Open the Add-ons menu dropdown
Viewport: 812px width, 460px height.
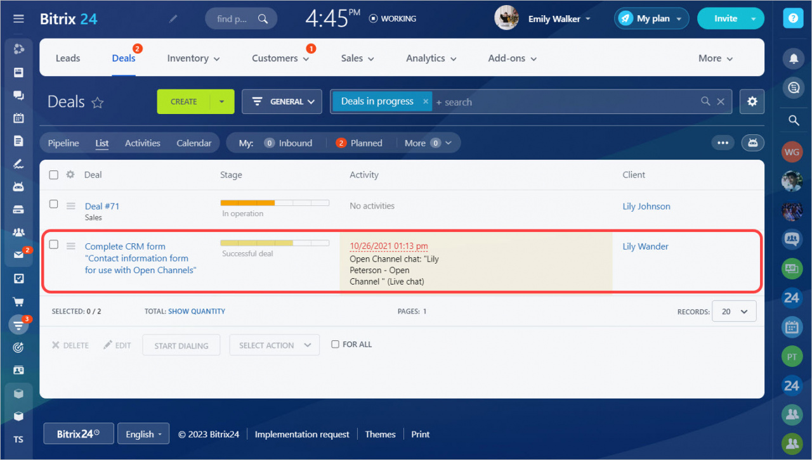(x=513, y=58)
